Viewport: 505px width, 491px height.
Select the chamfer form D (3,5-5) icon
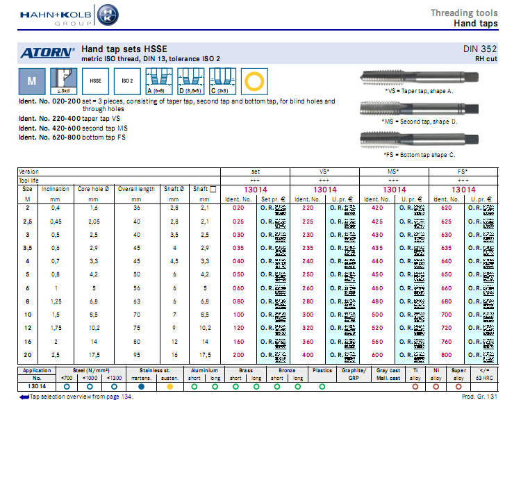tap(190, 81)
